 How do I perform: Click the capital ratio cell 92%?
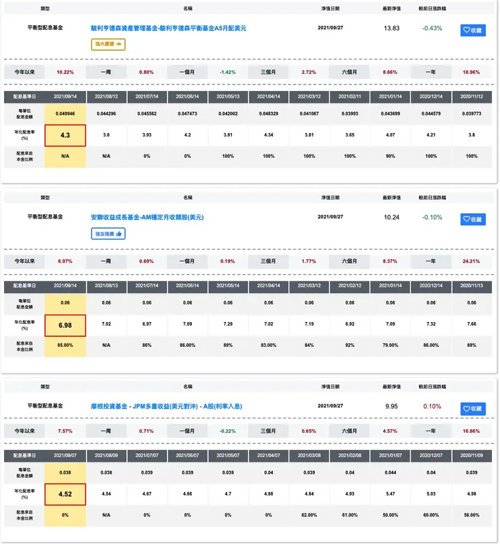coord(349,345)
